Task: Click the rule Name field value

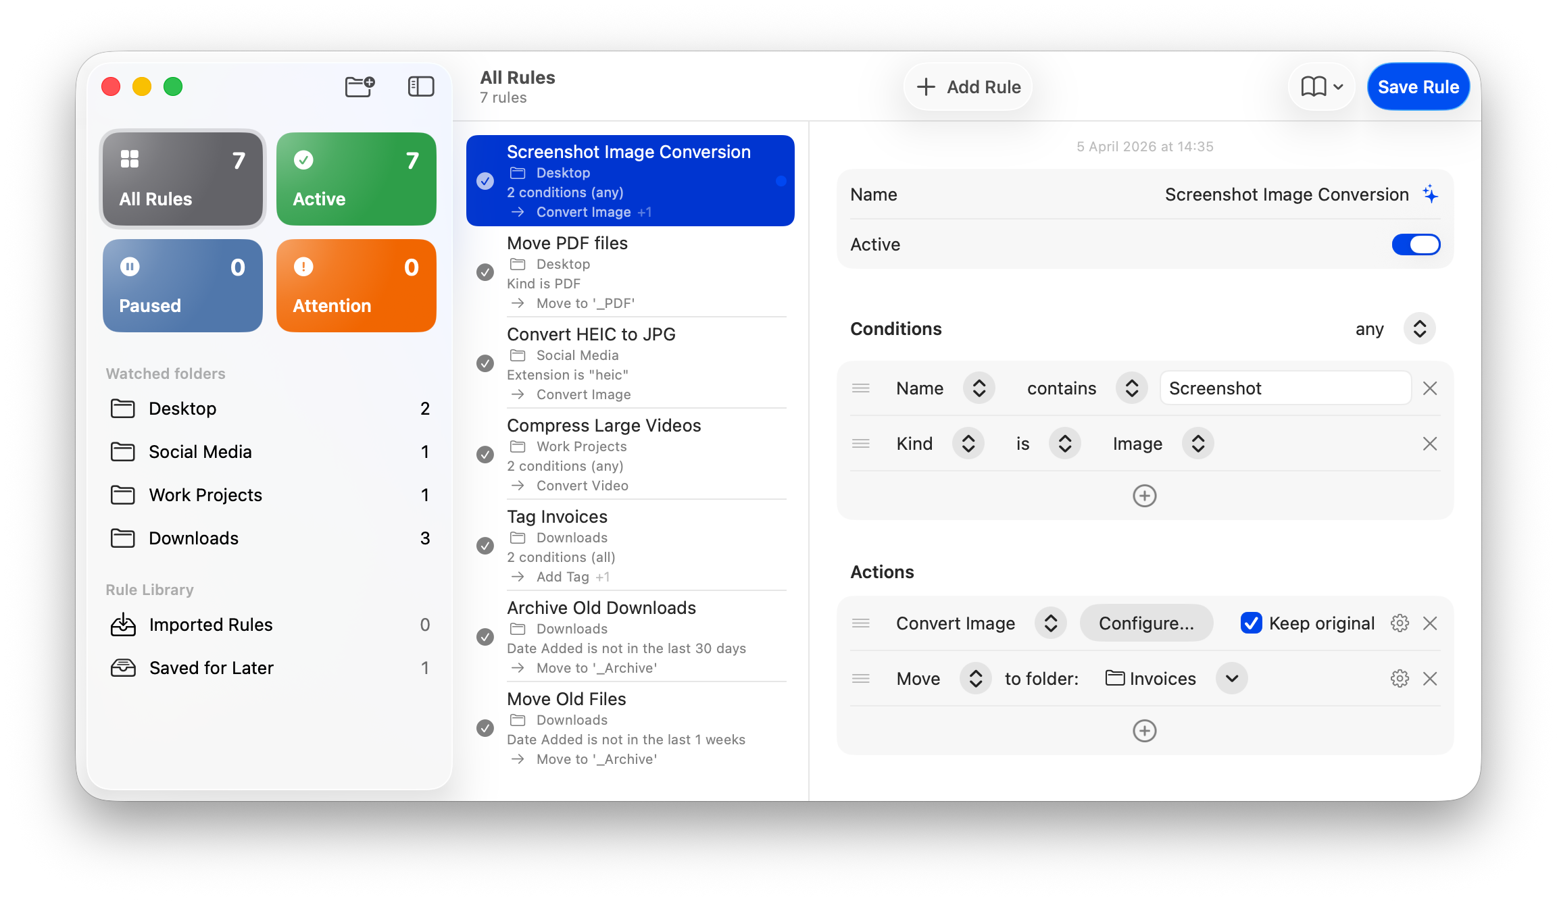Action: coord(1287,195)
